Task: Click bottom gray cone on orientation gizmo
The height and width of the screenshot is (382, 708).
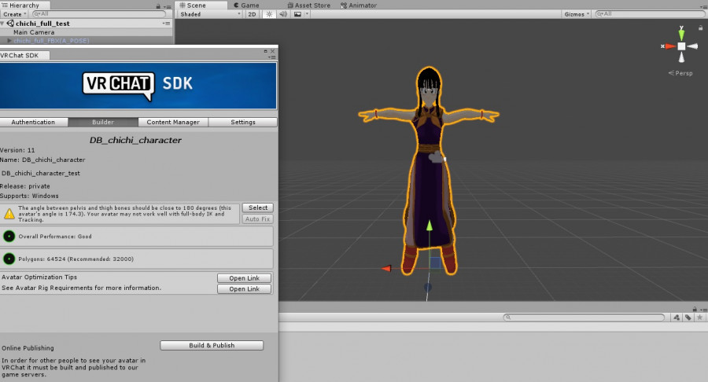Action: [681, 57]
